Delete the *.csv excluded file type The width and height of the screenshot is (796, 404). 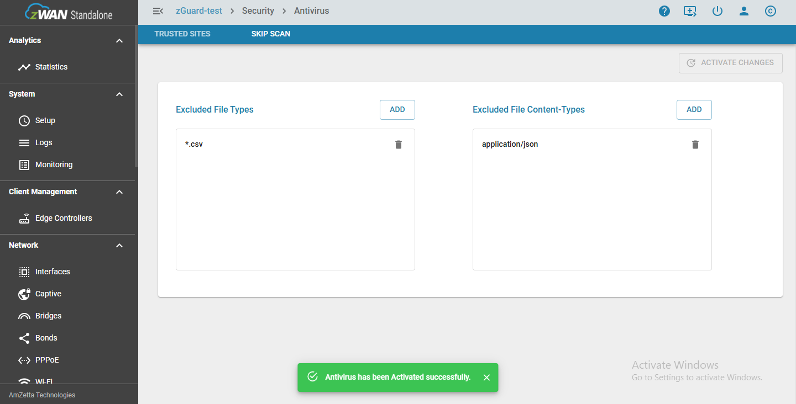pos(399,145)
